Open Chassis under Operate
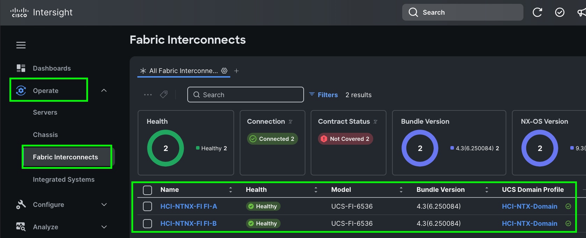This screenshot has height=238, width=586. 45,135
